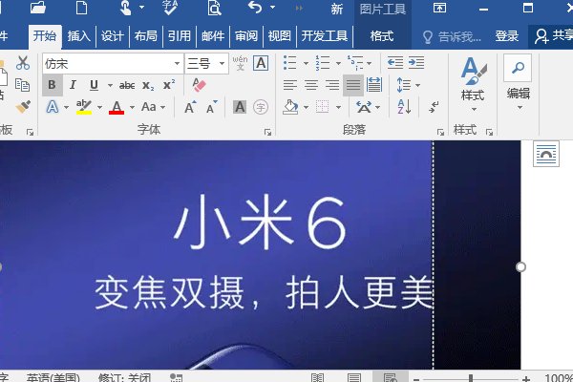
Task: Open the 编辑 editing menu
Action: [x=519, y=83]
